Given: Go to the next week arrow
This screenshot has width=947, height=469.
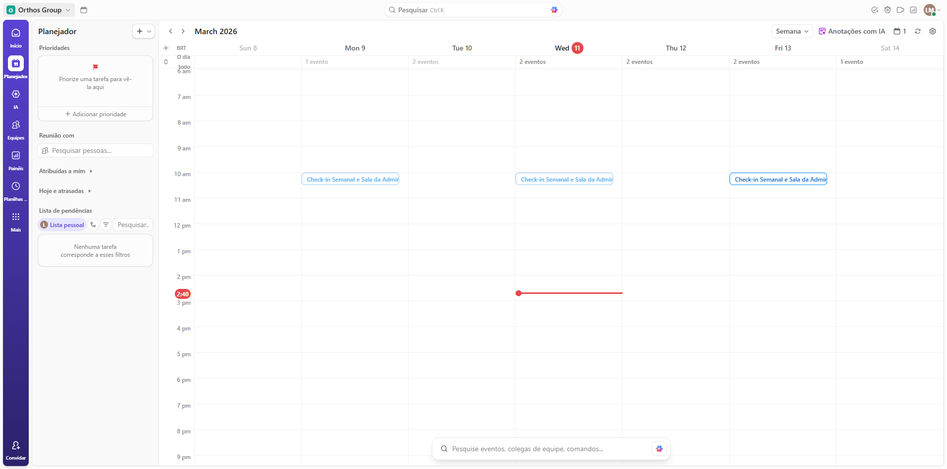Looking at the screenshot, I should click(x=183, y=31).
